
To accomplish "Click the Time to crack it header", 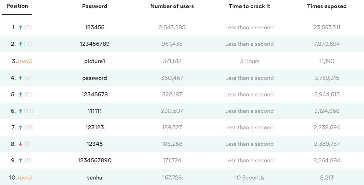I will (250, 6).
